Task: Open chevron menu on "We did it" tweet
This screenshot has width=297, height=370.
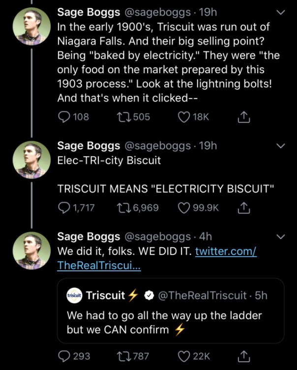Action: coord(281,237)
